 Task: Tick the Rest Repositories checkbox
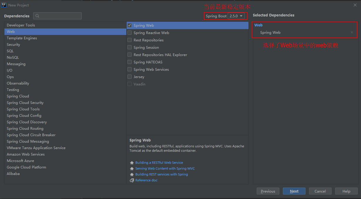pyautogui.click(x=130, y=40)
